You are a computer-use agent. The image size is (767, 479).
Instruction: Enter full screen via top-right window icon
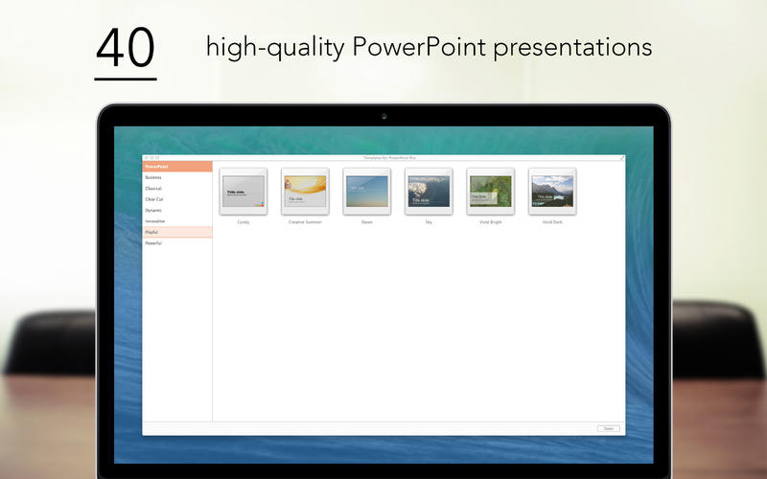[x=621, y=157]
